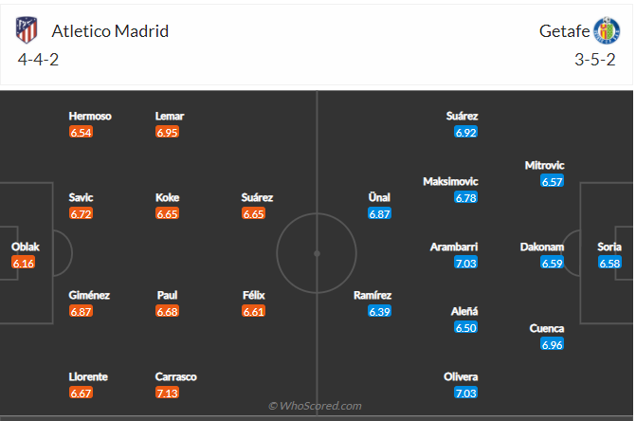Image resolution: width=636 pixels, height=421 pixels.
Task: Choose striker Félix on the pitch
Action: [x=252, y=295]
